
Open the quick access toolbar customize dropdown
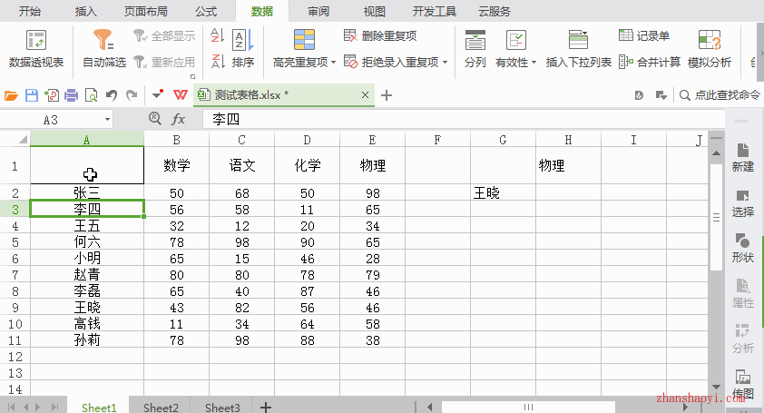(157, 94)
